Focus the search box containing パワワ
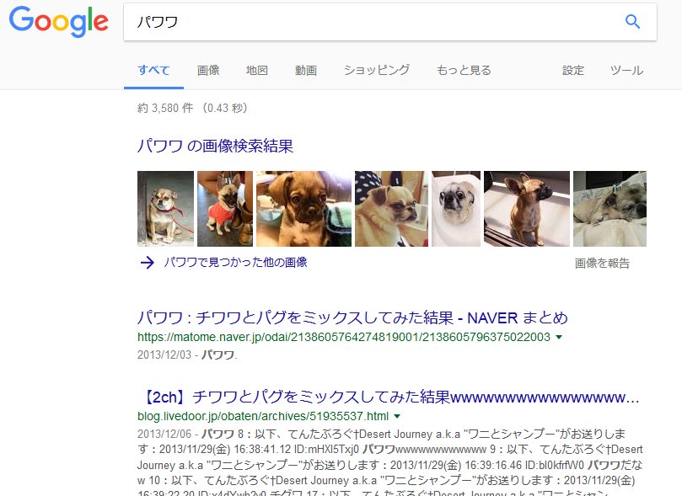This screenshot has height=496, width=682. 390,22
